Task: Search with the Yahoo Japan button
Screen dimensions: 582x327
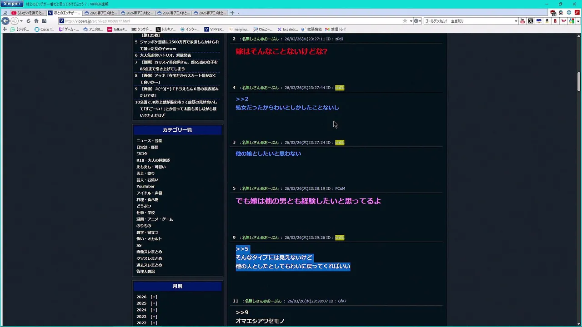Action: [x=563, y=21]
